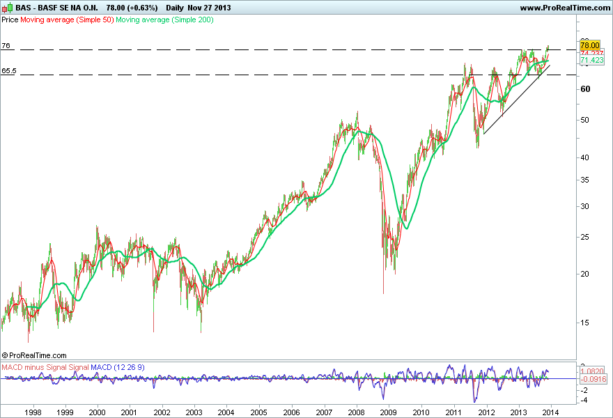The height and width of the screenshot is (418, 613).
Task: Select the blue MACD (12 26 9) legend
Action: coord(118,368)
